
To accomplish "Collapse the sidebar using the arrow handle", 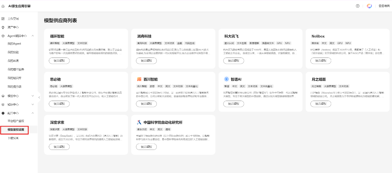I will 39,98.
